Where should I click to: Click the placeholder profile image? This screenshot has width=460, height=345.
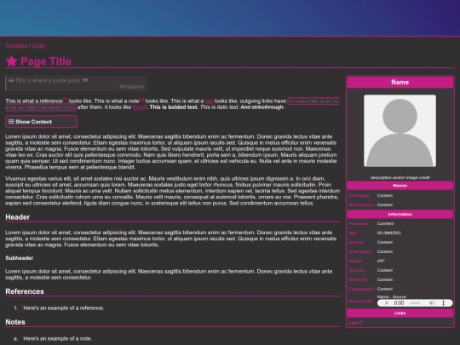400,131
